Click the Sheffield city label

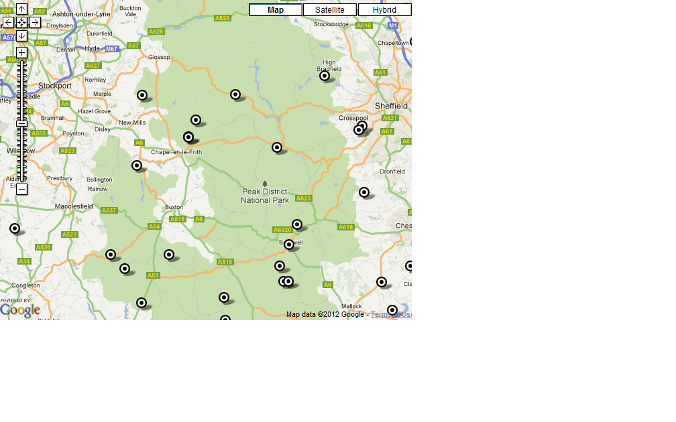tap(391, 106)
